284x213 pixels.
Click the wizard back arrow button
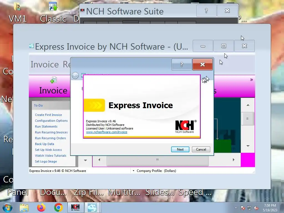pos(75,75)
